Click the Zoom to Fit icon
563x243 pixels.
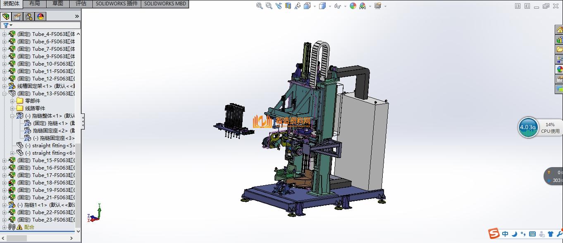click(259, 6)
